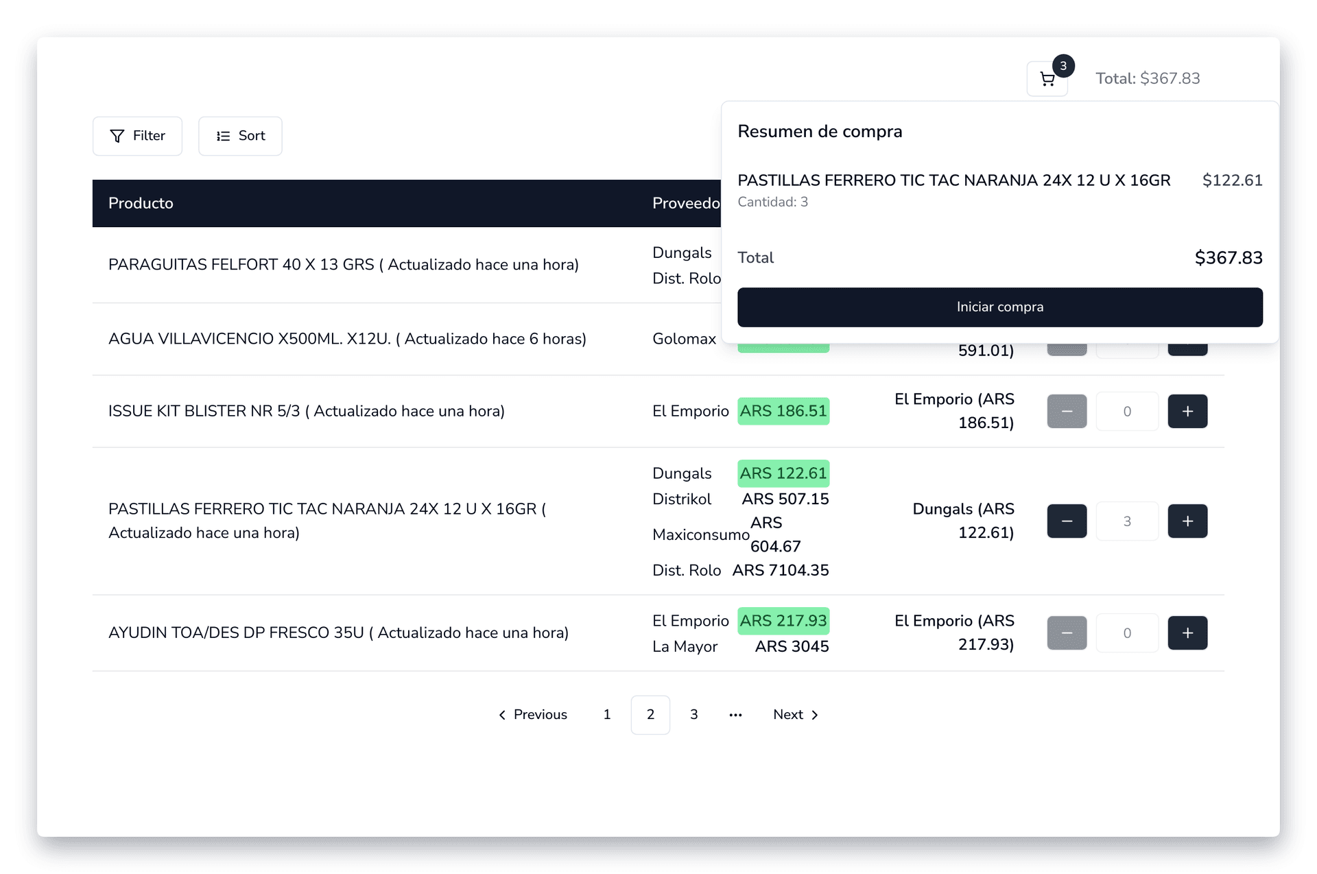Select current page 2

650,715
